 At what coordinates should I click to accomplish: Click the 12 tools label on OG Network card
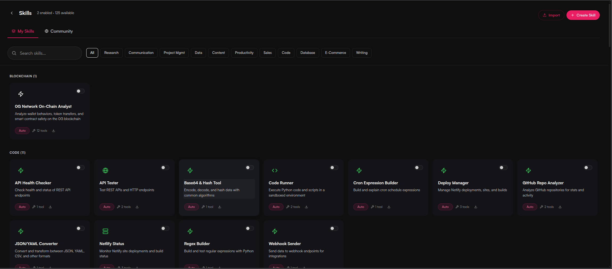tap(40, 131)
